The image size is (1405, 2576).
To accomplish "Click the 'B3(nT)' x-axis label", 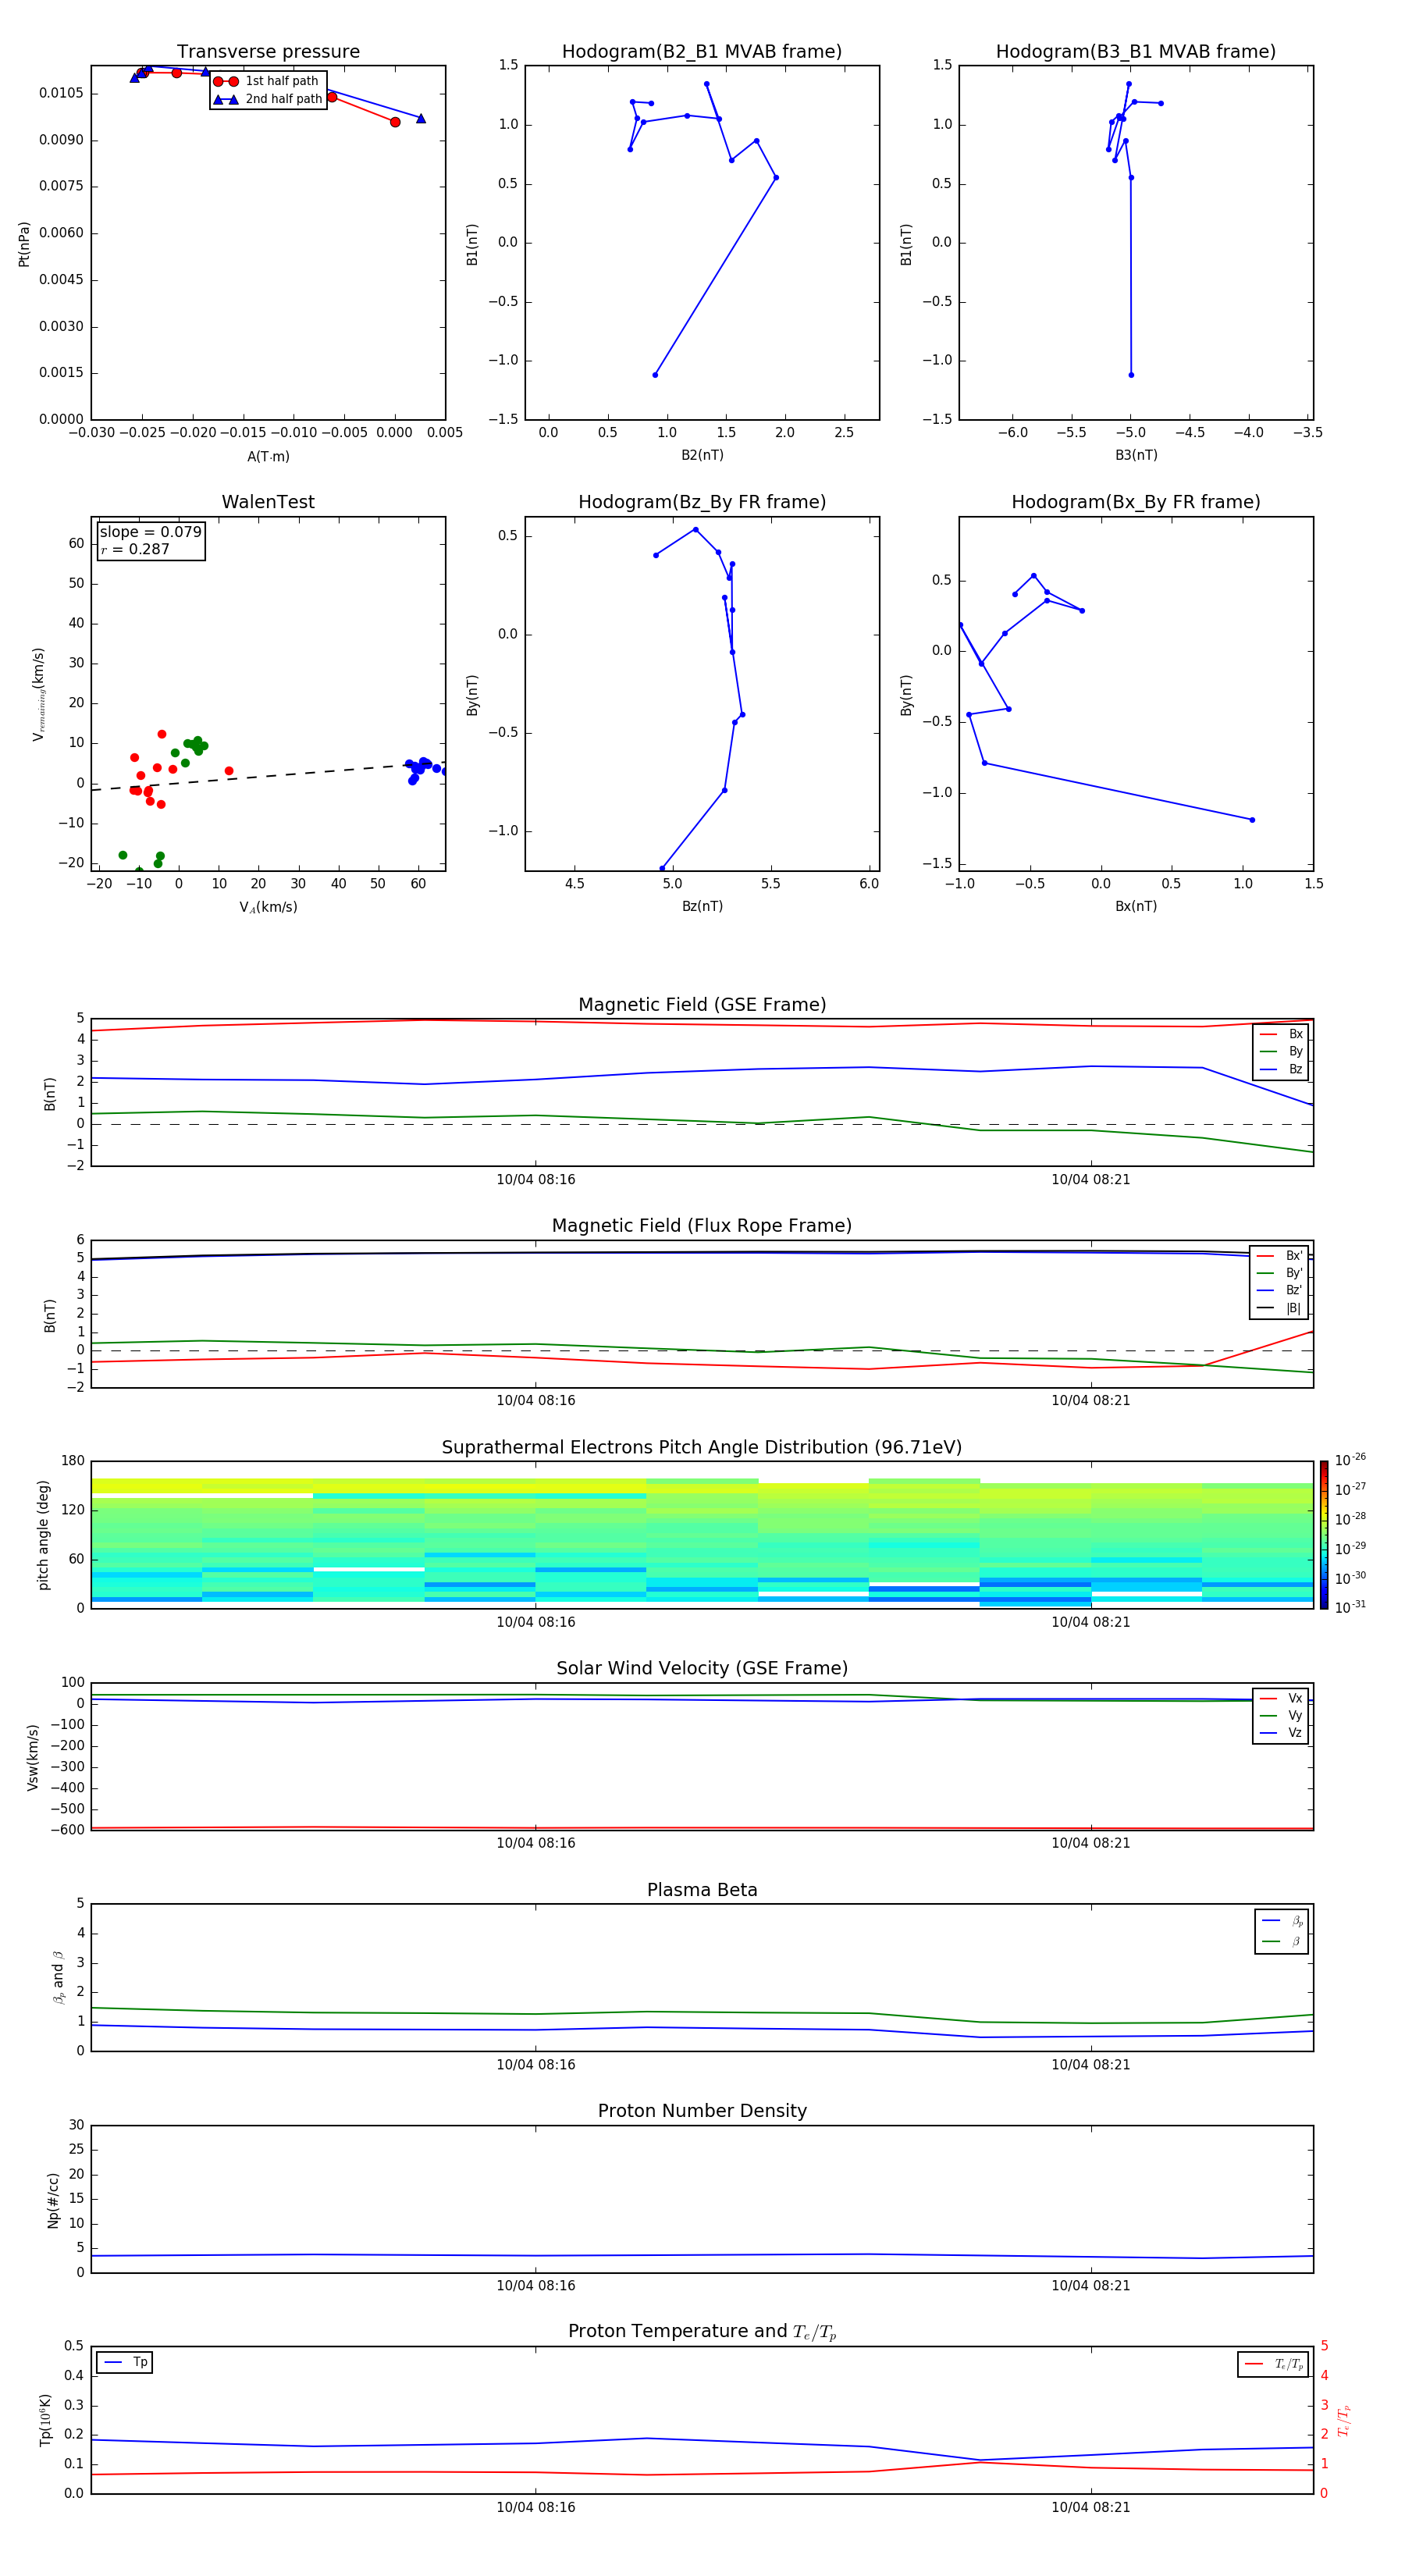I will pyautogui.click(x=1136, y=455).
